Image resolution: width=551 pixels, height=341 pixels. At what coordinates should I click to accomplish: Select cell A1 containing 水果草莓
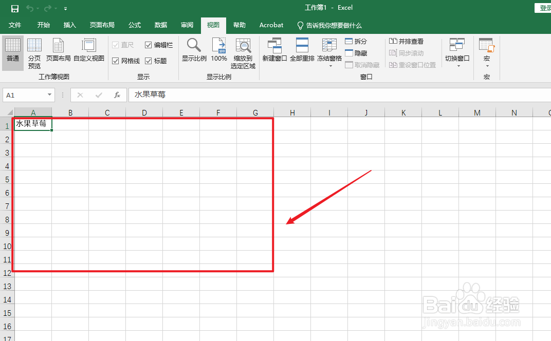tap(32, 123)
